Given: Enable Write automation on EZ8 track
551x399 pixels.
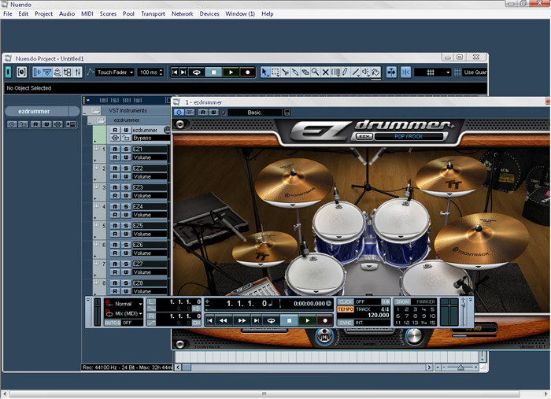Looking at the screenshot, I should coord(126,291).
